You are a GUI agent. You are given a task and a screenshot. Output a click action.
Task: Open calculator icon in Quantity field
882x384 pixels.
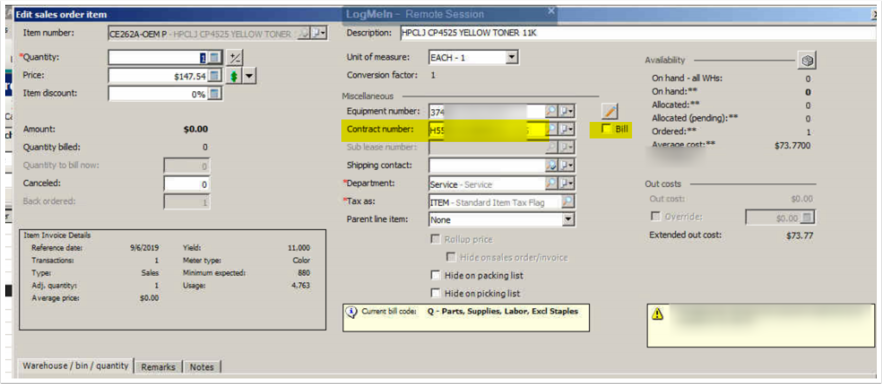tap(214, 58)
